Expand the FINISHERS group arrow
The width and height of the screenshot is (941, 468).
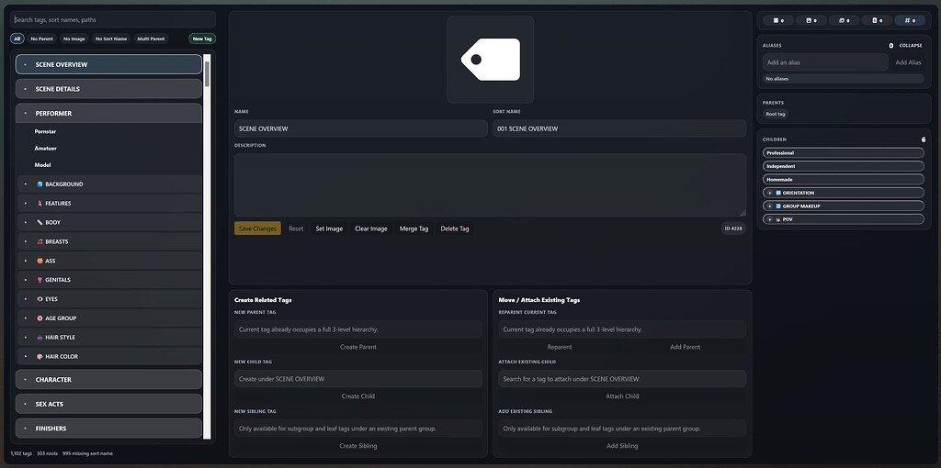tap(25, 429)
